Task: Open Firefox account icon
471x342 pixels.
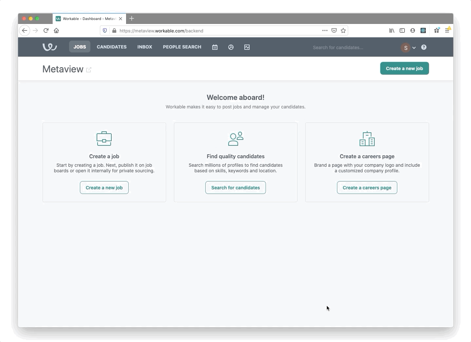Action: (413, 30)
